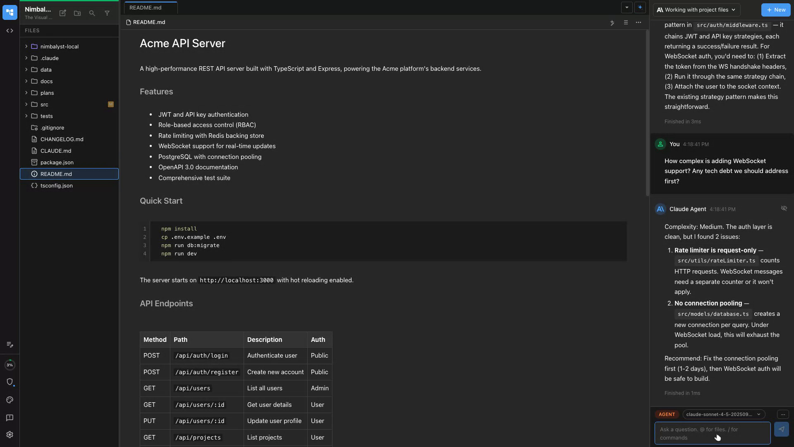Image resolution: width=794 pixels, height=447 pixels.
Task: Click the New session button
Action: [x=775, y=10]
